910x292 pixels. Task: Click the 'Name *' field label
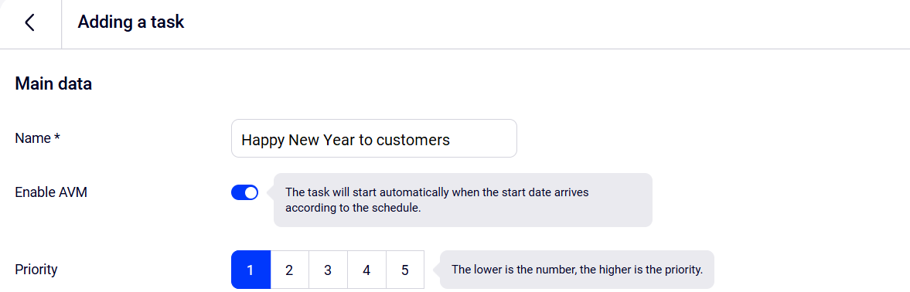[x=38, y=138]
